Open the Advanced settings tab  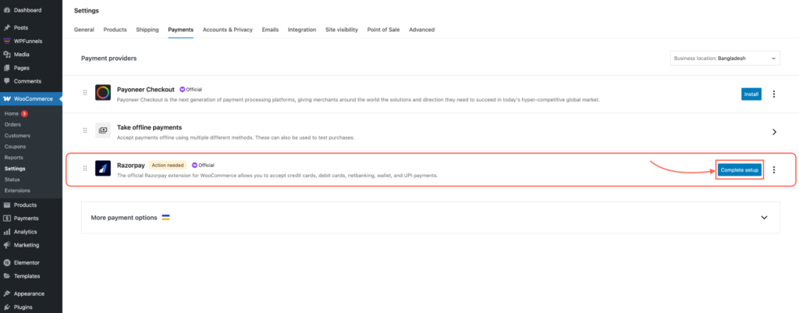point(422,30)
